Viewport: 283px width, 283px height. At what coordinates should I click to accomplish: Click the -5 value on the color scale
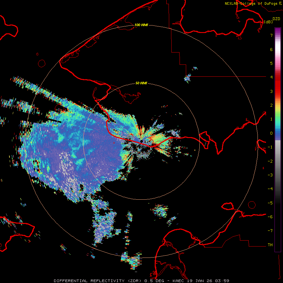point(270,203)
